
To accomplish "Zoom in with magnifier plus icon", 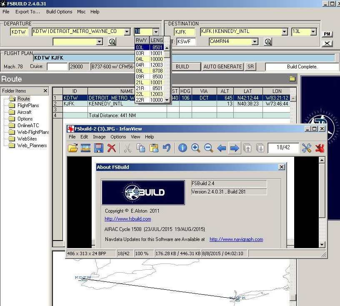I will tap(195, 148).
